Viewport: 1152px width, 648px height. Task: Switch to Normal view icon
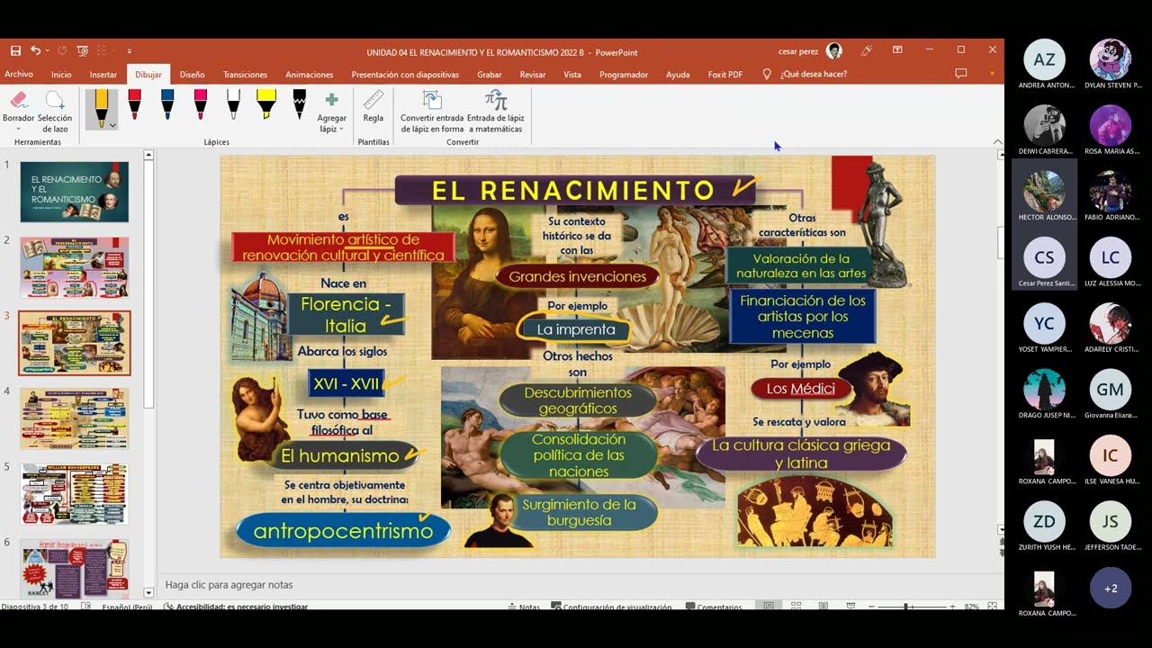coord(769,607)
